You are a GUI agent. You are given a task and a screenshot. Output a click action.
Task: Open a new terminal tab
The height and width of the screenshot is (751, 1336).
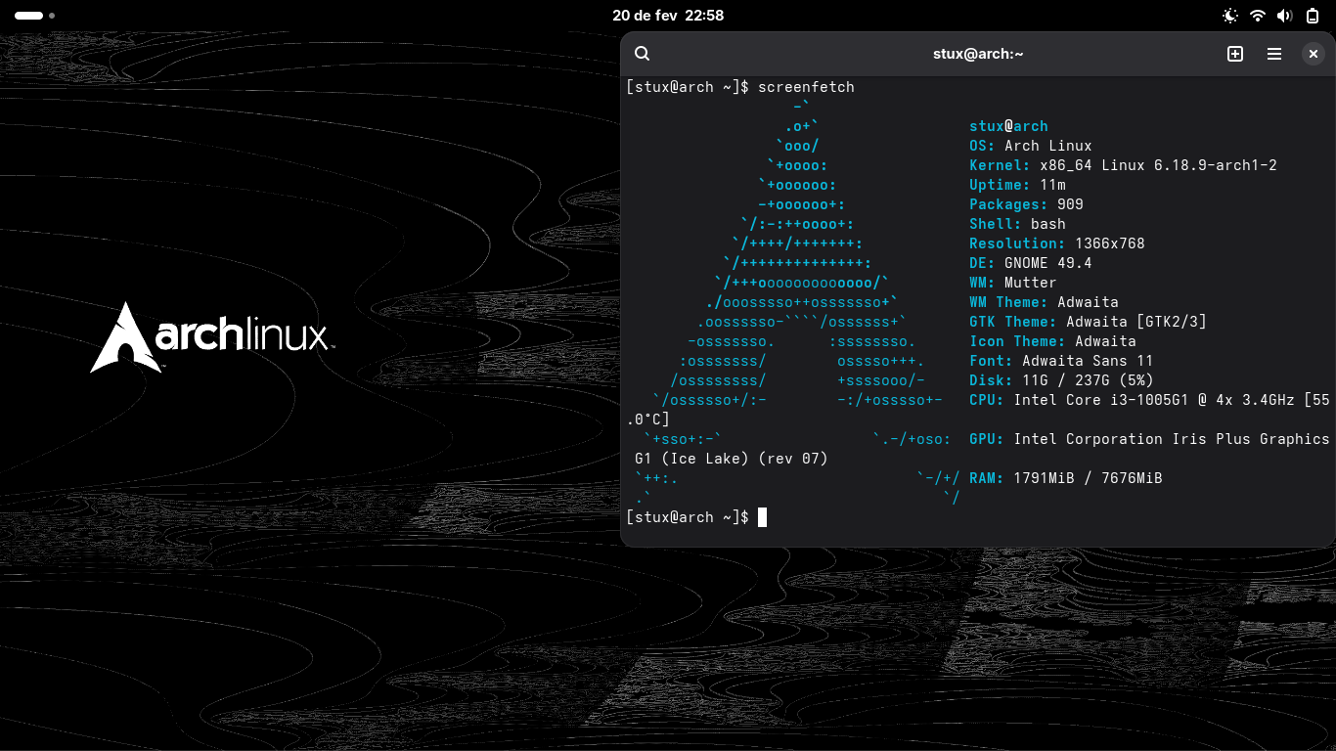click(x=1235, y=54)
